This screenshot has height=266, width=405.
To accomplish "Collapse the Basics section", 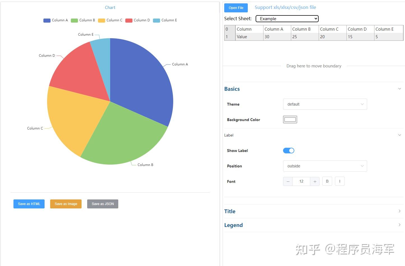I will point(314,89).
